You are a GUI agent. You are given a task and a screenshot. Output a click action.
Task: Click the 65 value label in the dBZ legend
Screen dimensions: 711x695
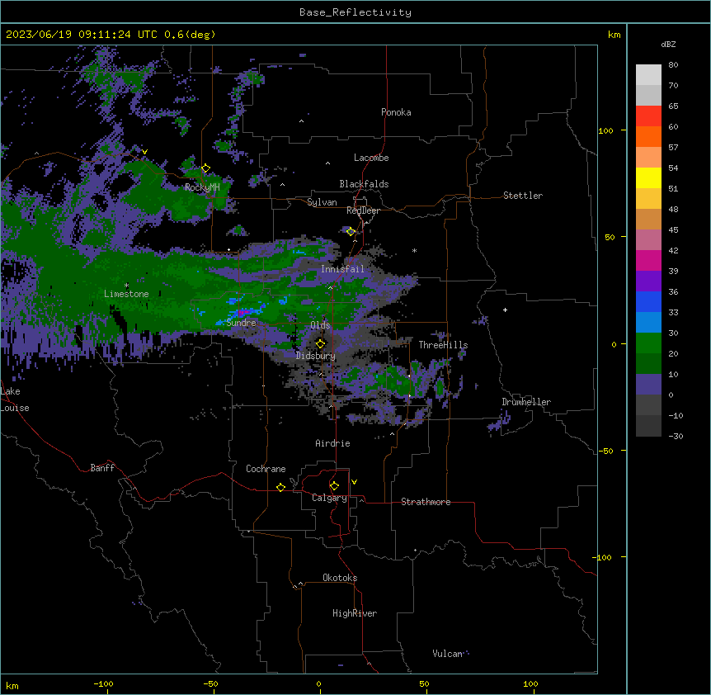click(x=673, y=106)
